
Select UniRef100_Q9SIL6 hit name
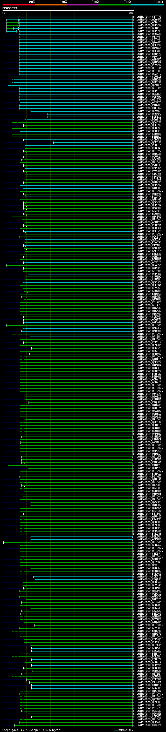(149, 85)
